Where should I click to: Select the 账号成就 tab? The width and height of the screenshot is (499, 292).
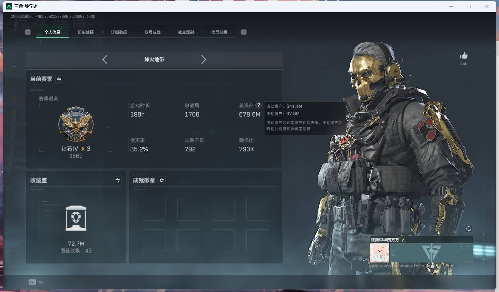(152, 32)
